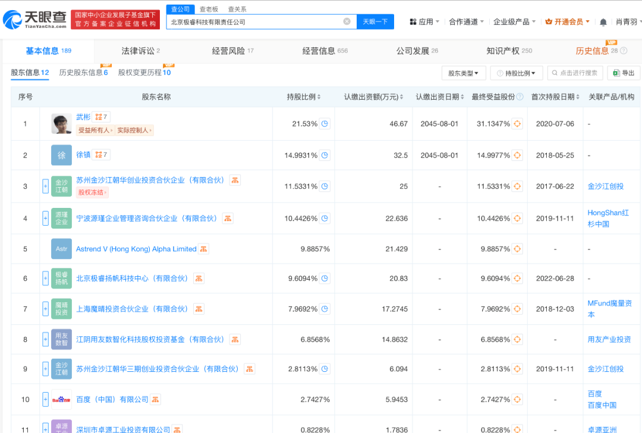
Task: Switch to 公司发展 tab
Action: [x=417, y=50]
